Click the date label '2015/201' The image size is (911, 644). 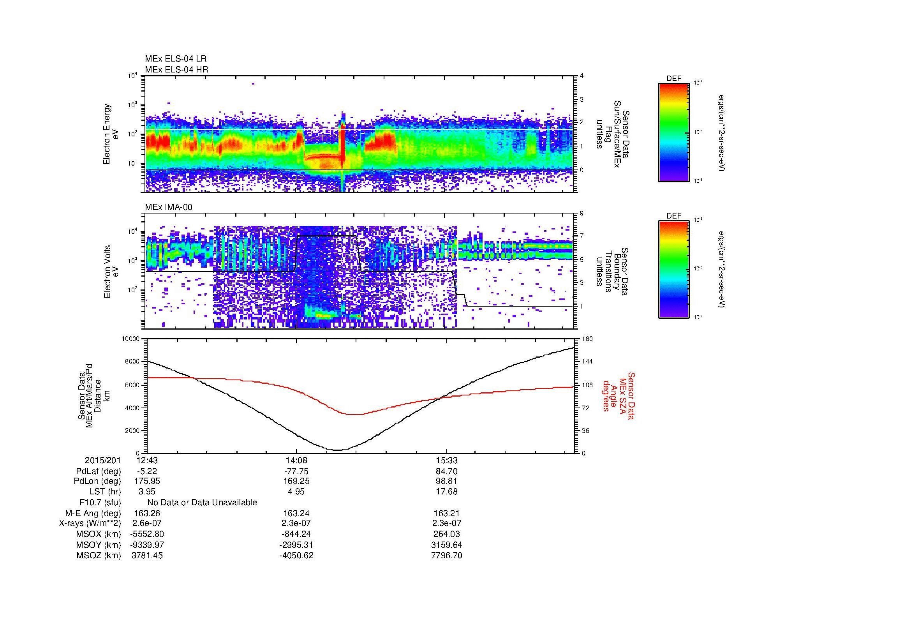(x=103, y=461)
